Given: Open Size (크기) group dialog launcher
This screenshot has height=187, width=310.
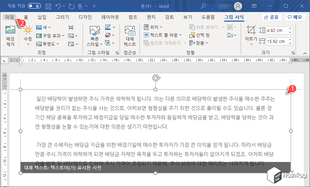Looking at the screenshot, I should click(293, 53).
